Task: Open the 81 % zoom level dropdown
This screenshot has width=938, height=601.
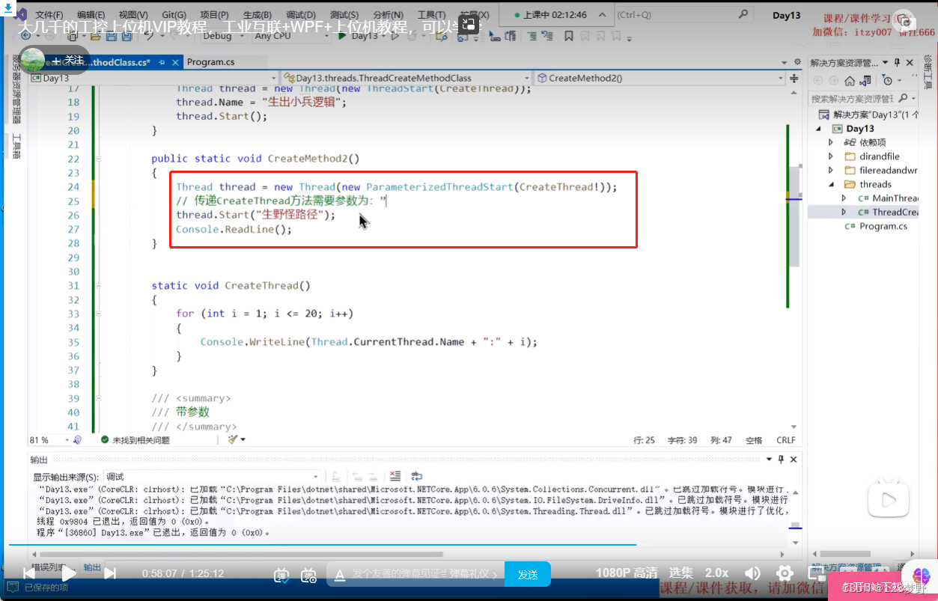Action: (x=49, y=440)
